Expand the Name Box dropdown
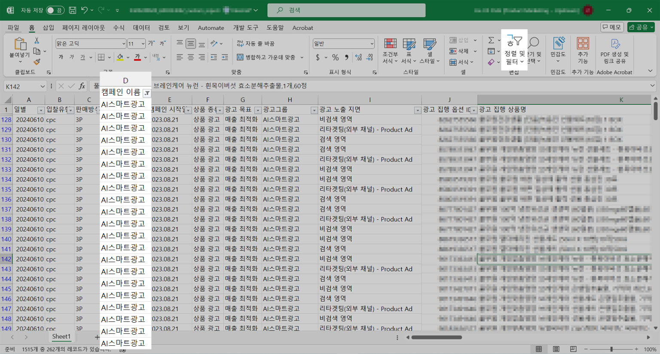660x354 pixels. pos(42,86)
